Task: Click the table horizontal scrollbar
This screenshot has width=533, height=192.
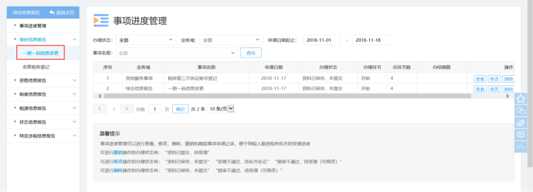Action: click(287, 96)
